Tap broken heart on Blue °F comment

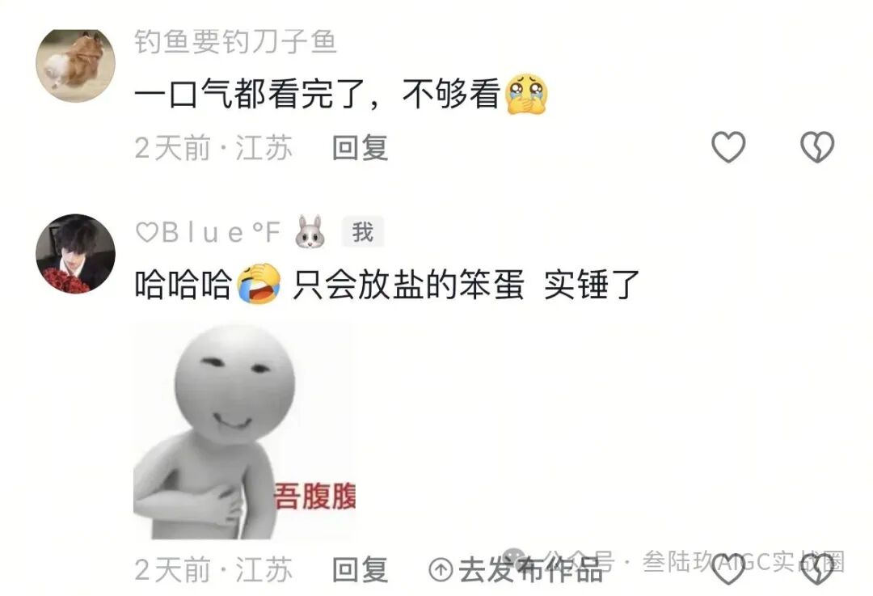point(816,569)
